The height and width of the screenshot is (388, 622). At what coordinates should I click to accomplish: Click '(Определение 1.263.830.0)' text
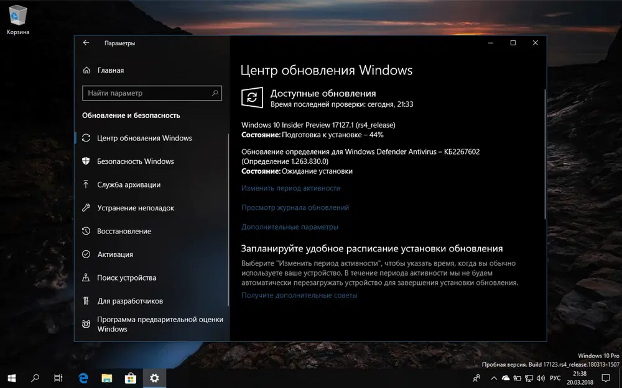[285, 161]
